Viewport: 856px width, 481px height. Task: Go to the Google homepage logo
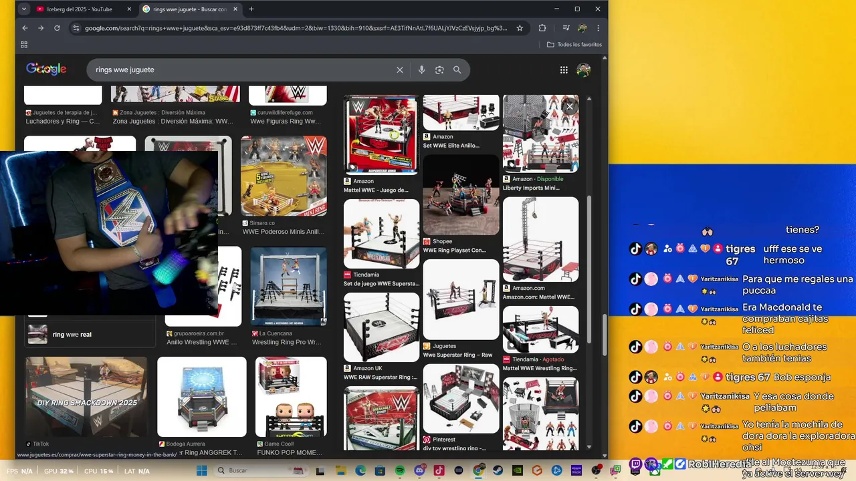click(46, 69)
